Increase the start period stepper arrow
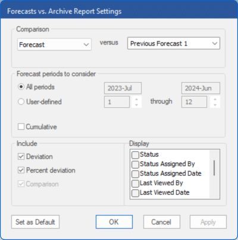The height and width of the screenshot is (240, 238). click(136, 99)
